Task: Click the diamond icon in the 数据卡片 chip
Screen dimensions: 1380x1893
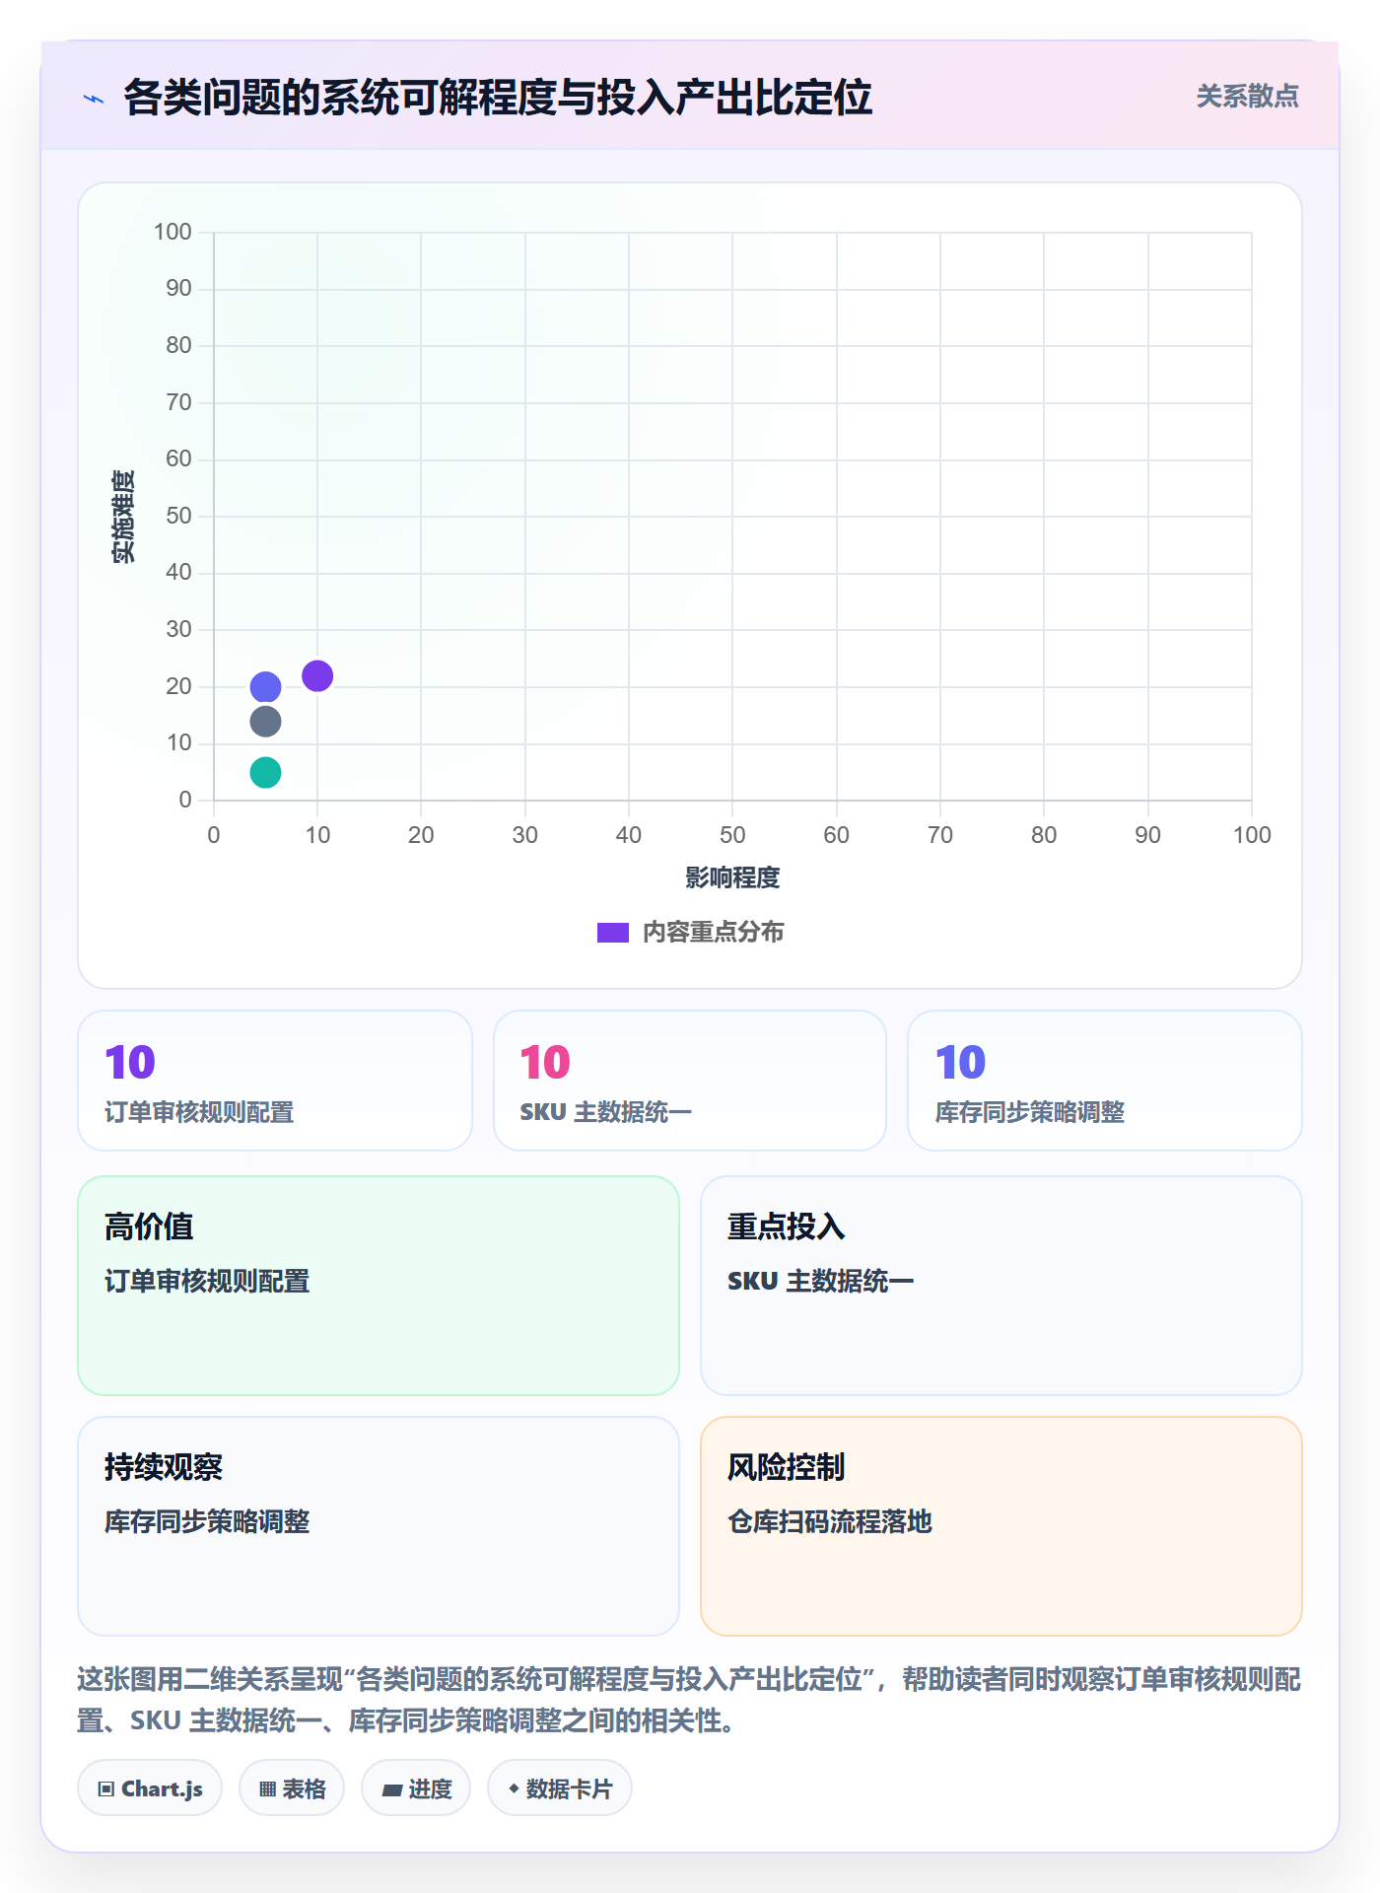Action: pyautogui.click(x=514, y=1788)
